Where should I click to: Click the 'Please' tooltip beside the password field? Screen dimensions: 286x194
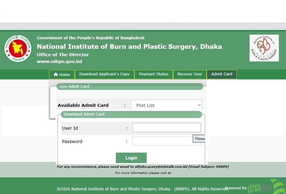[x=200, y=139]
